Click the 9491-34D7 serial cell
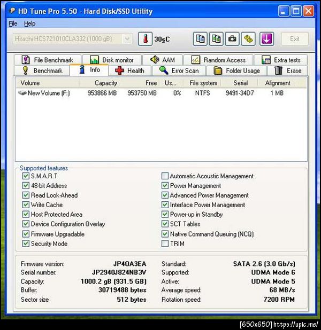The height and width of the screenshot is (330, 321). (240, 93)
